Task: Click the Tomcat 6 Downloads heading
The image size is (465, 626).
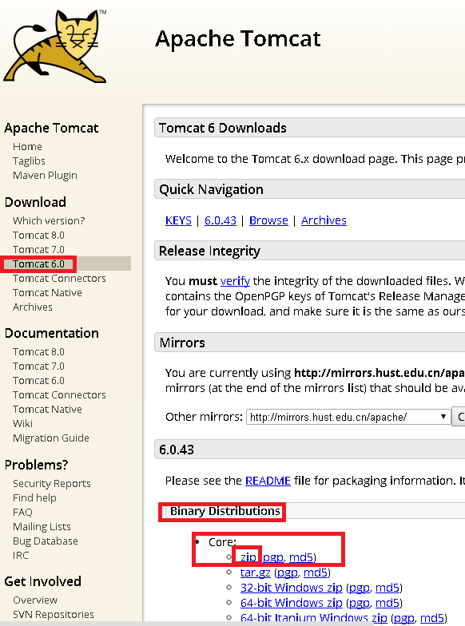Action: pos(222,128)
